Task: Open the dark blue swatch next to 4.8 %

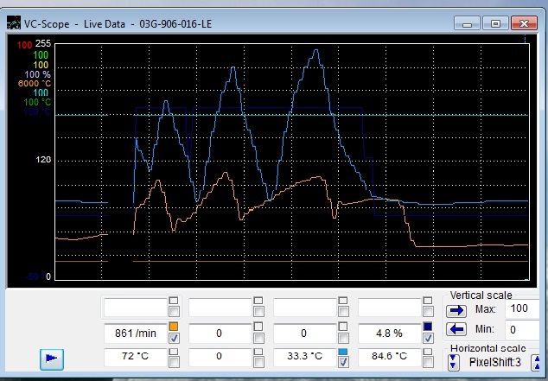Action: click(x=428, y=327)
